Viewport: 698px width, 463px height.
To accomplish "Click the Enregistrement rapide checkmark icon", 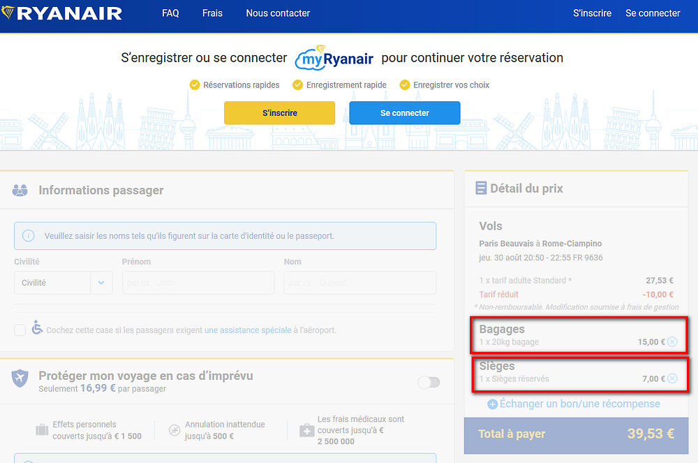I will click(x=297, y=84).
